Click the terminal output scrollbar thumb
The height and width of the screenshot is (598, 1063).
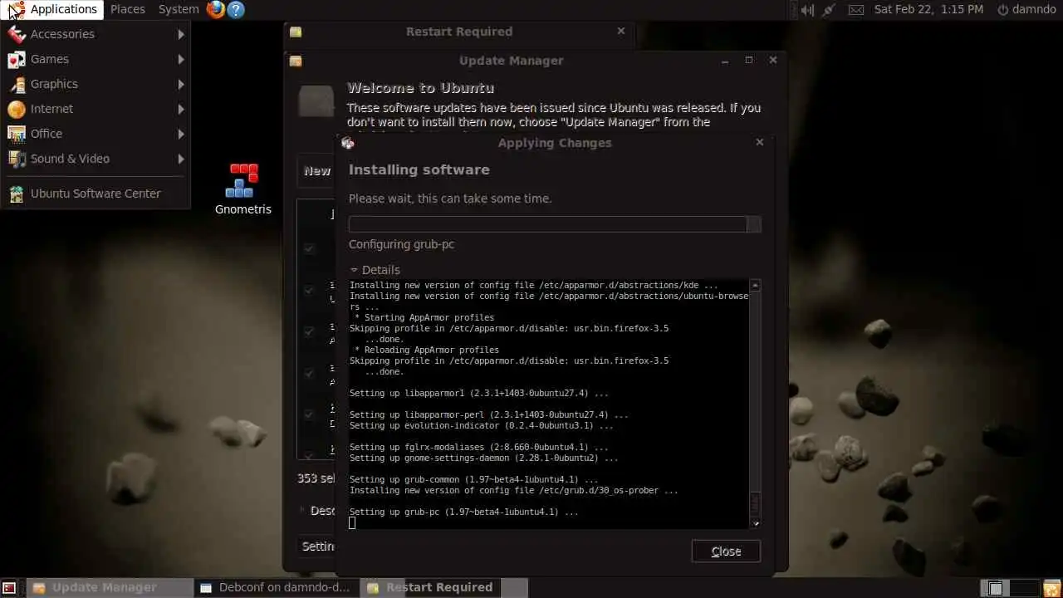pyautogui.click(x=755, y=505)
